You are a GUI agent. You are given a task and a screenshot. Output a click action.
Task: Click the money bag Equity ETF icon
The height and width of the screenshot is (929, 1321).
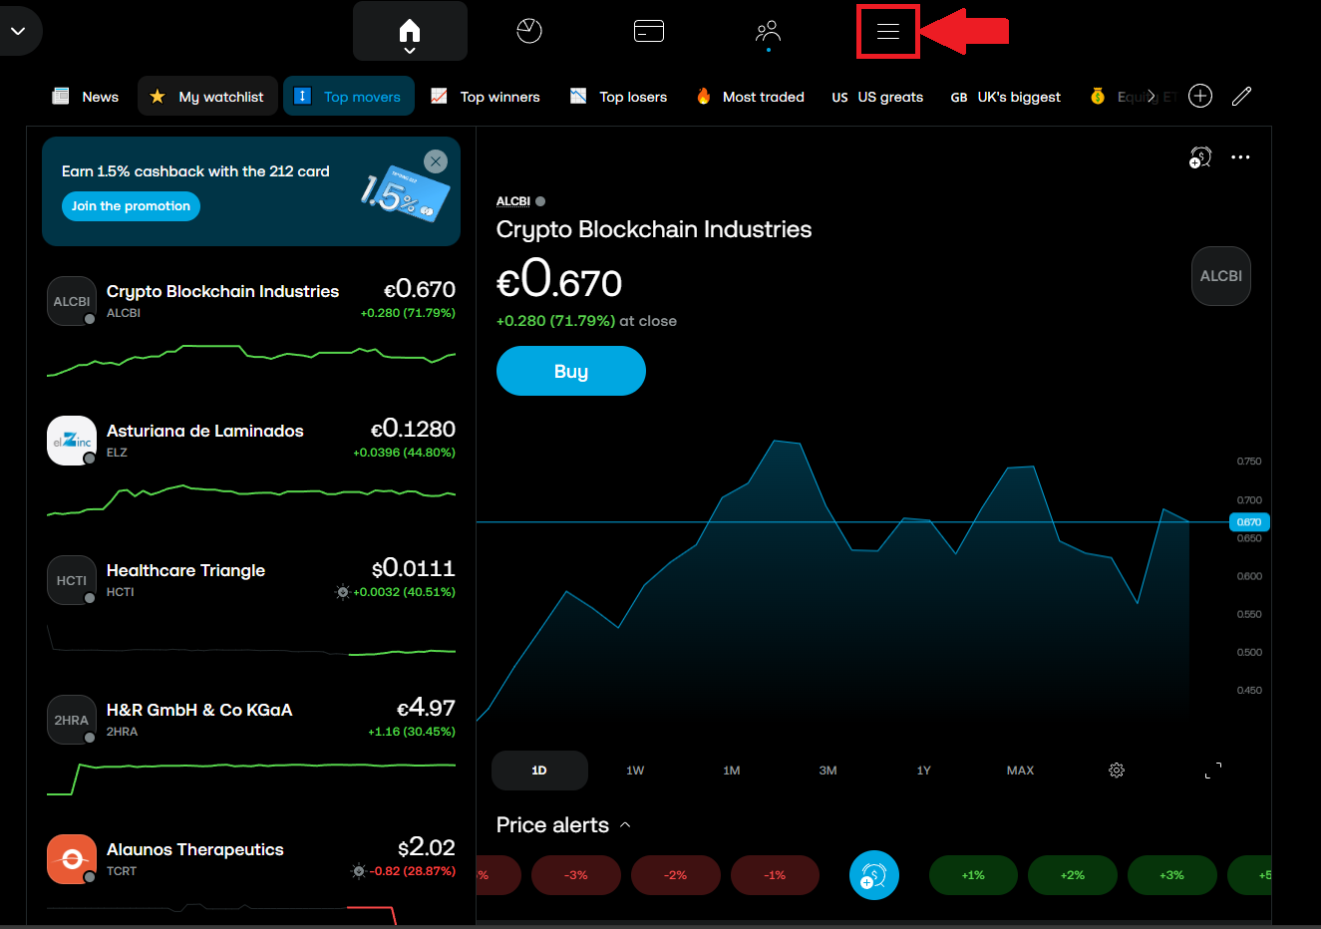click(1098, 97)
